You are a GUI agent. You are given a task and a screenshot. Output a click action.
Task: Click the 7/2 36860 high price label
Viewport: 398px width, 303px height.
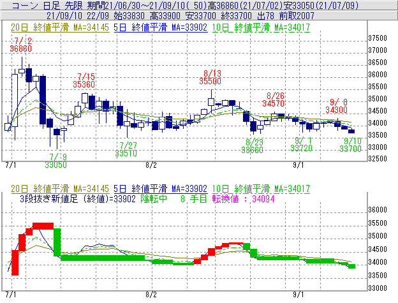click(21, 45)
